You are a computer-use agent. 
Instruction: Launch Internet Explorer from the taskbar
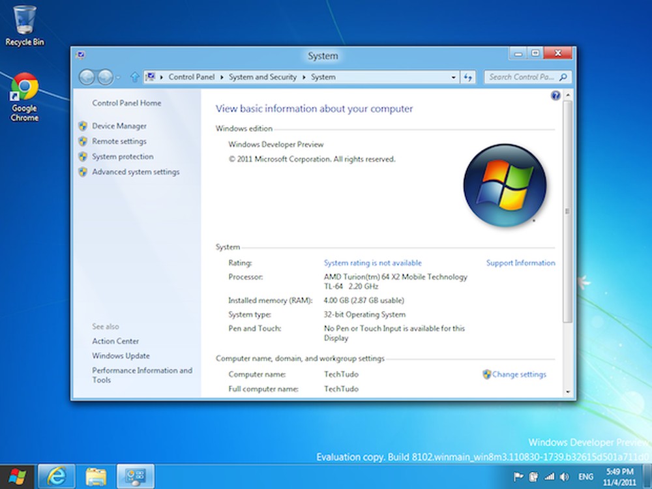coord(57,477)
